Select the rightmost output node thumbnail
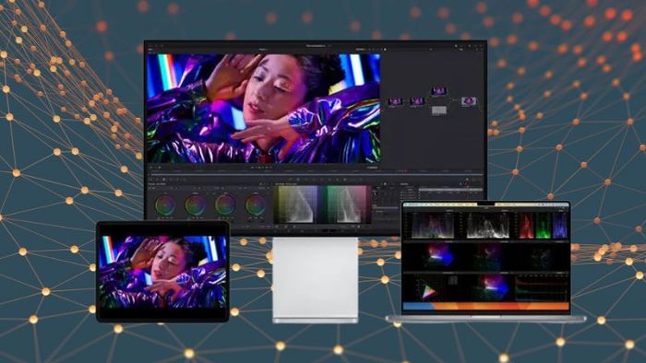Screen dimensions: 646x363 (x=469, y=100)
